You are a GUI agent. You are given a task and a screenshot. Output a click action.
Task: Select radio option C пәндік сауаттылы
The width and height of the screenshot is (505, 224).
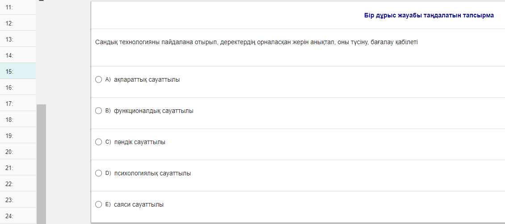click(x=99, y=142)
